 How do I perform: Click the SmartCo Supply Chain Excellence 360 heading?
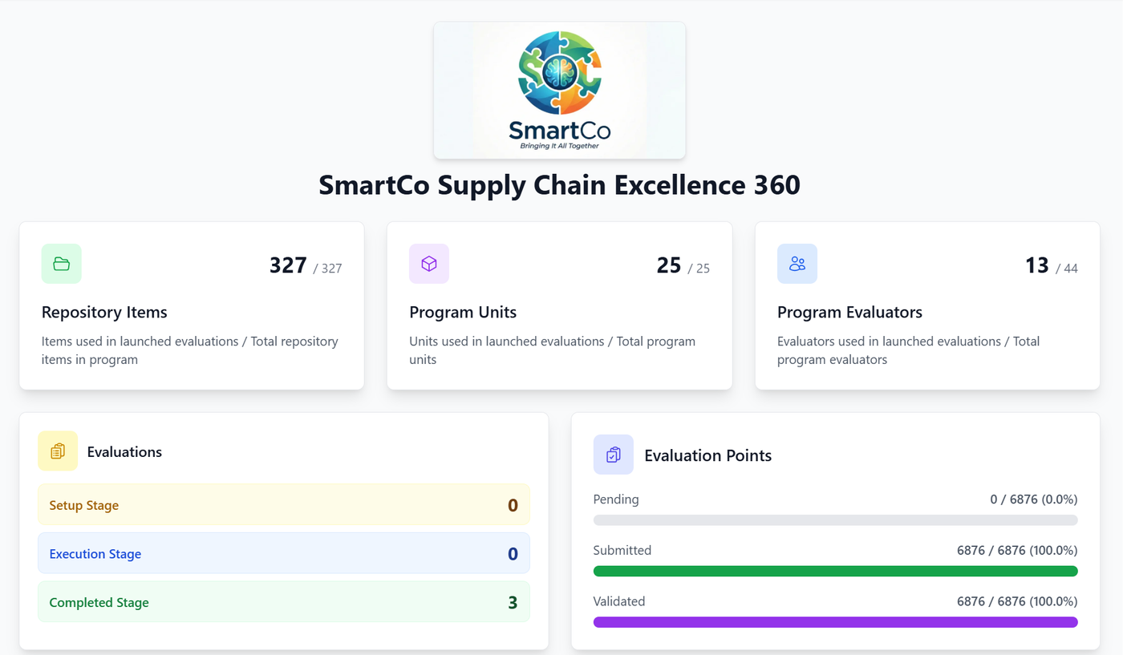point(560,185)
